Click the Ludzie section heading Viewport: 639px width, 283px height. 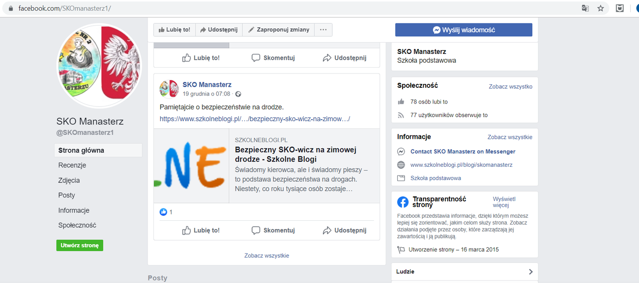tap(406, 272)
